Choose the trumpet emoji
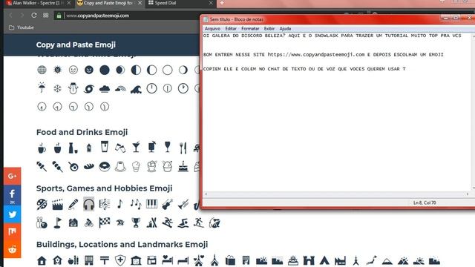Image resolution: width=475 pixels, height=267 pixels. pos(183,205)
